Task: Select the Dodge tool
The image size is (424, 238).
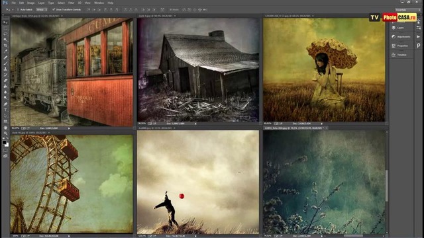Action: (5, 98)
